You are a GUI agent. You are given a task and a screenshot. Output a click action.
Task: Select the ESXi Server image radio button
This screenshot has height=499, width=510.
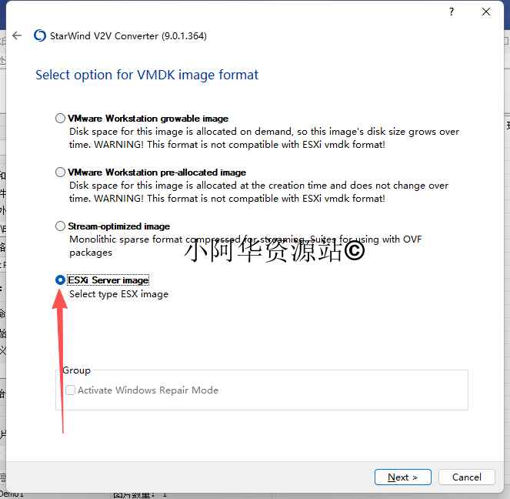[x=61, y=280]
